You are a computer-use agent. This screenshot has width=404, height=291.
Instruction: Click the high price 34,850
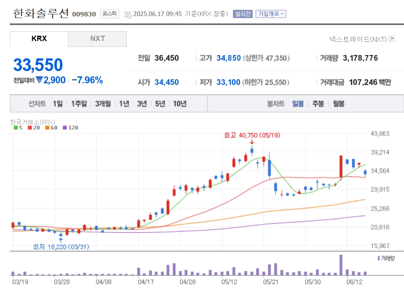[x=228, y=58]
